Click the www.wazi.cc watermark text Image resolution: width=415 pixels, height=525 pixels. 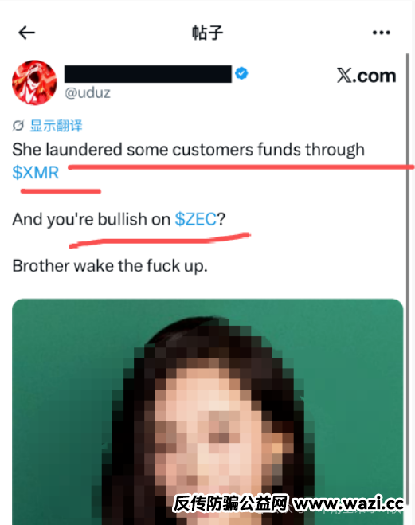coord(348,503)
